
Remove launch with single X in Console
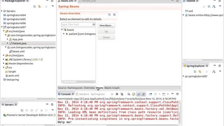(x=117, y=94)
